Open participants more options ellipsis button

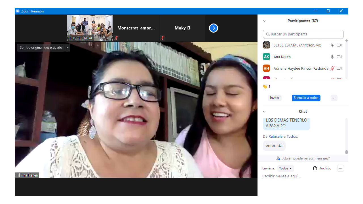tap(334, 98)
